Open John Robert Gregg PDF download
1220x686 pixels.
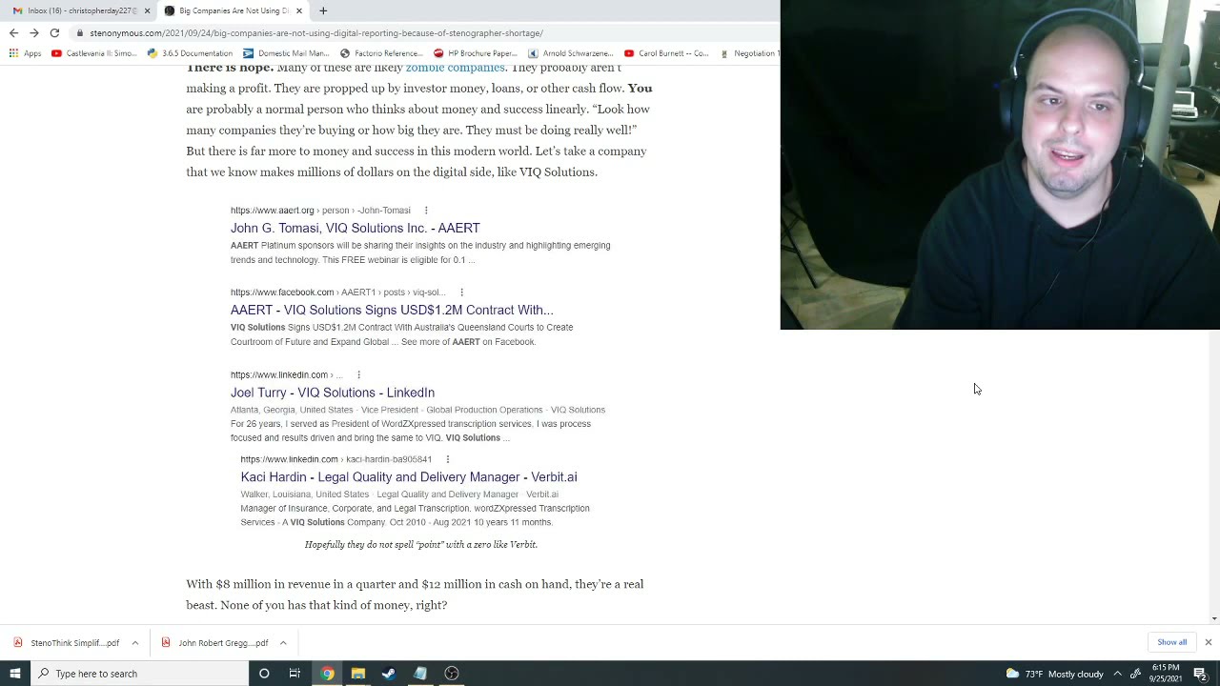click(214, 643)
